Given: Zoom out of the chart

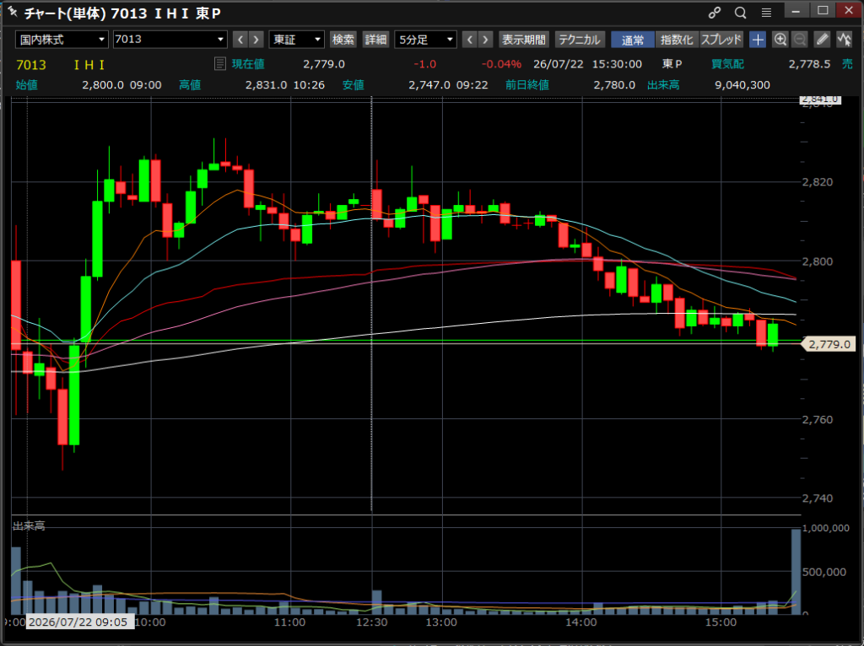Looking at the screenshot, I should click(x=800, y=40).
